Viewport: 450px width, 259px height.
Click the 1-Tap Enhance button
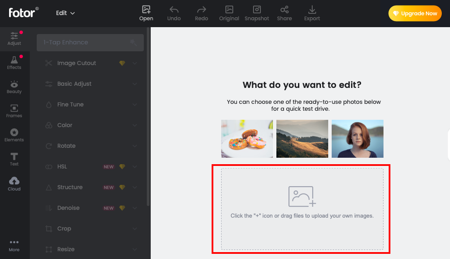[x=90, y=42]
